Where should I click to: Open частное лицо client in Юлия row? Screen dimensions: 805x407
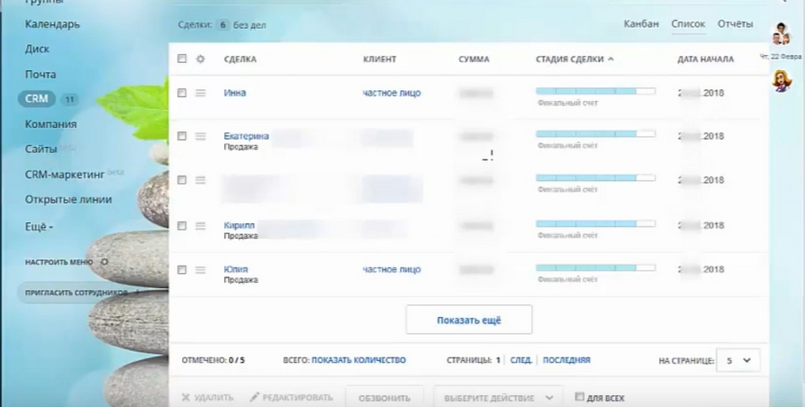(392, 269)
